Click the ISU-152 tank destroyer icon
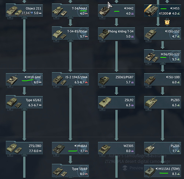Viewport: 184px width, 179px height. 151,33
